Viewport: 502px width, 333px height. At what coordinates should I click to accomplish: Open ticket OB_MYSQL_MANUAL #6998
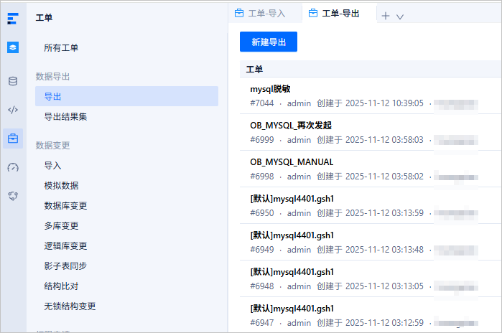click(371, 169)
